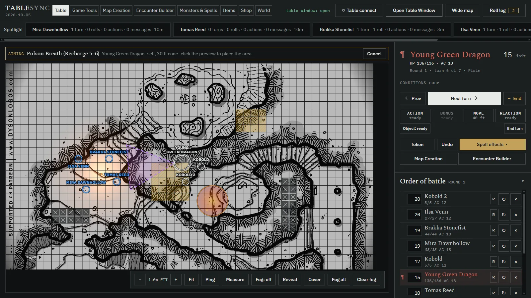Click Open Table Window button
Viewport: 531px width, 298px height.
(x=414, y=10)
